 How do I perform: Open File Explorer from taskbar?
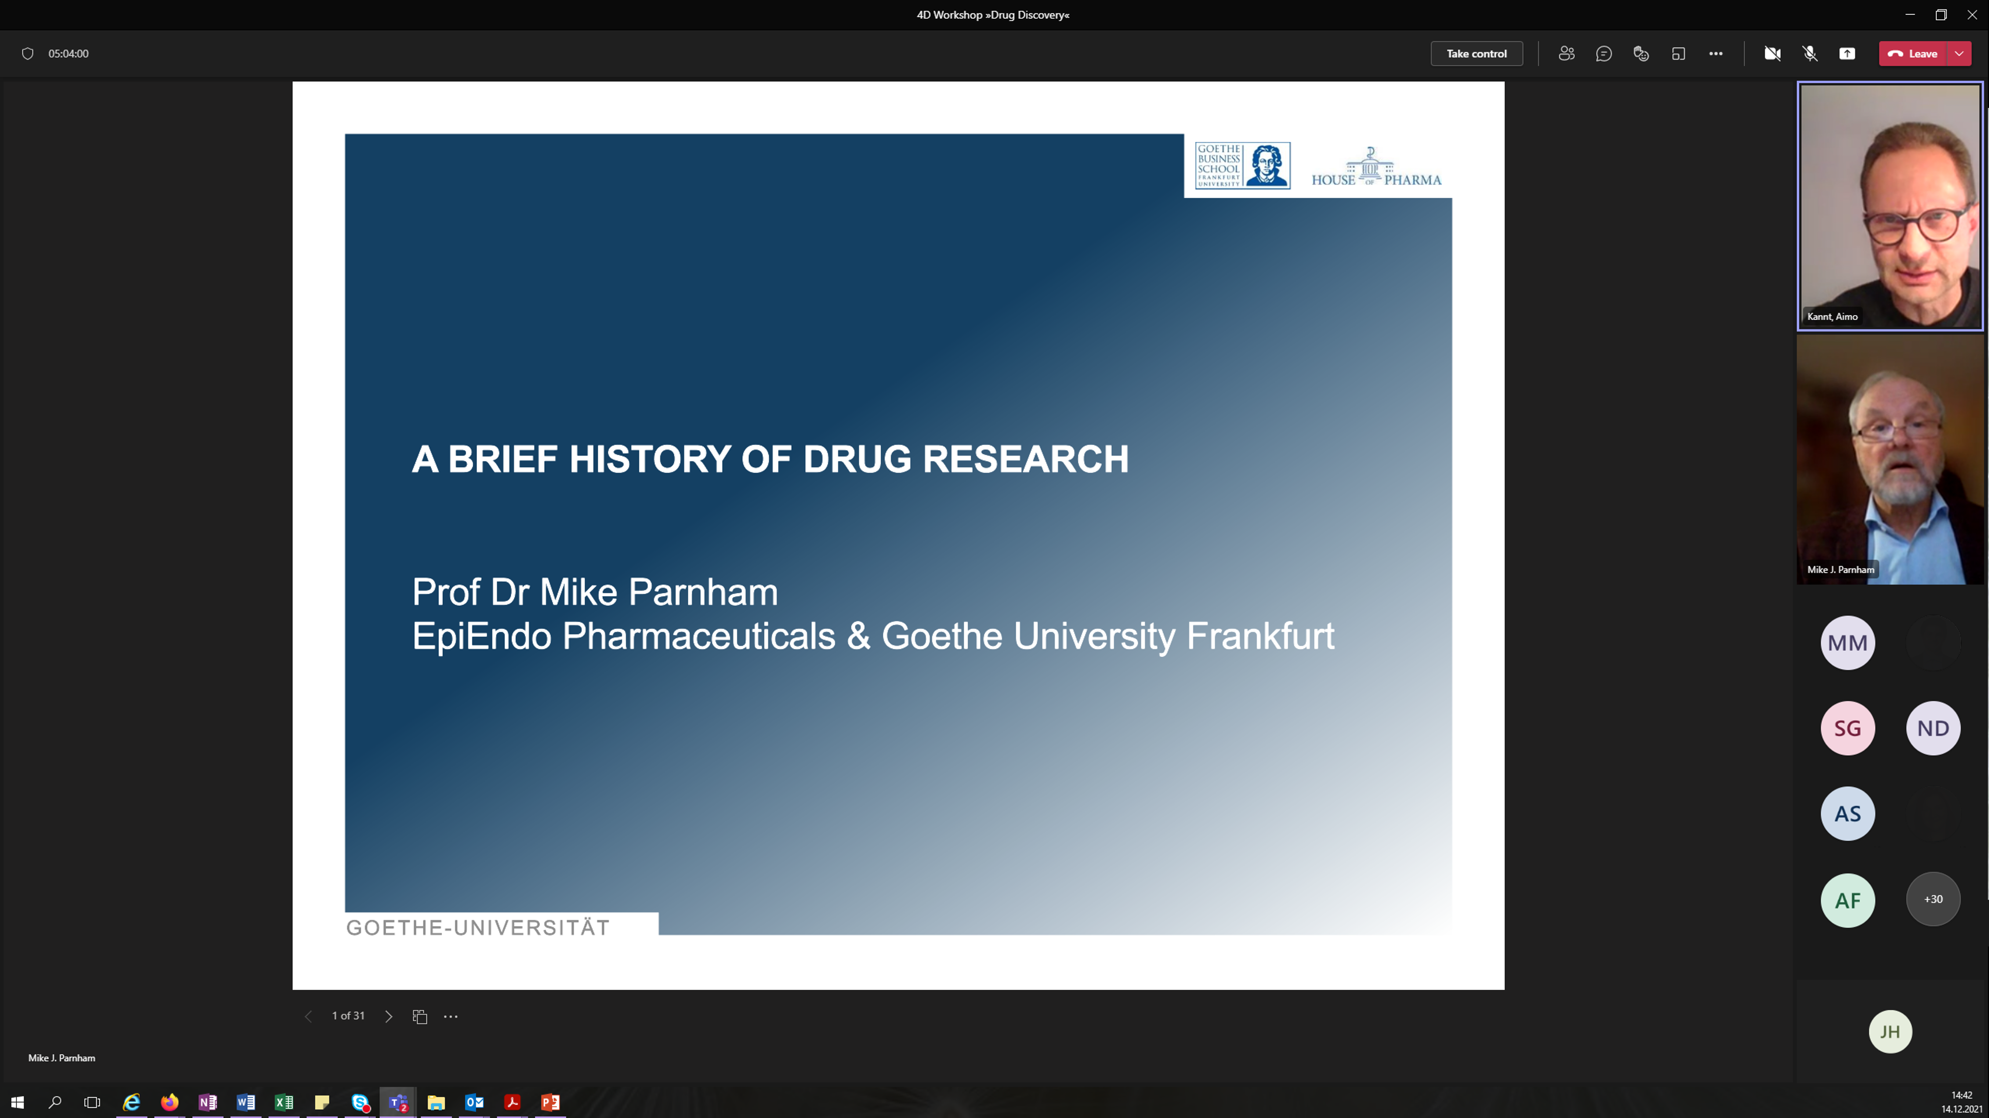436,1102
